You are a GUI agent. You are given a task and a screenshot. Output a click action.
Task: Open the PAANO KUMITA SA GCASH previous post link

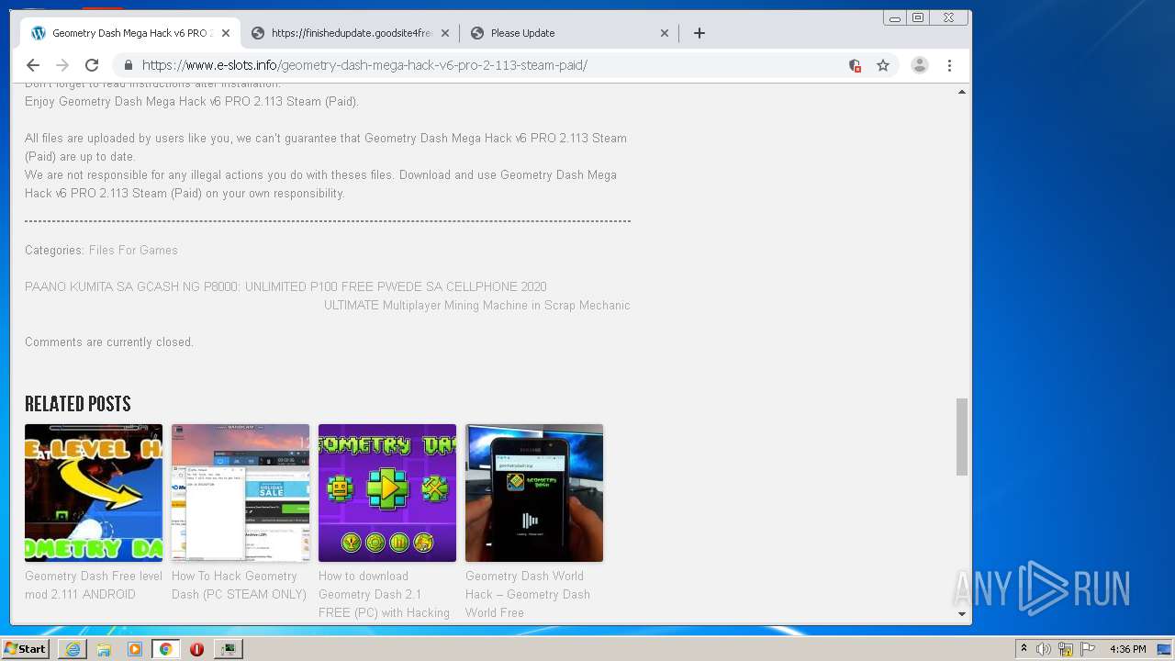285,286
